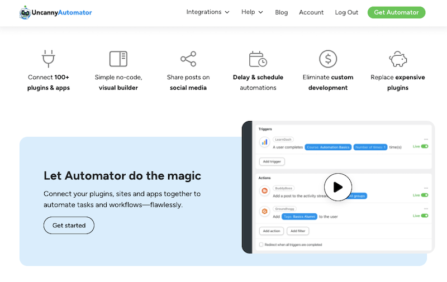Expand the Help dropdown menu
This screenshot has width=447, height=282.
click(252, 12)
